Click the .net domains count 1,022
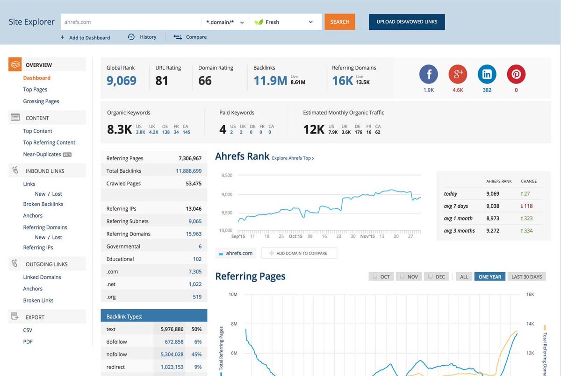This screenshot has height=376, width=561. pyautogui.click(x=195, y=284)
